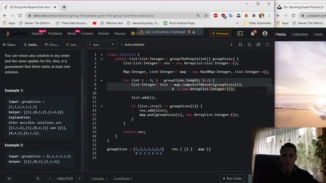
Task: Reload the LeetCode page
Action: pyautogui.click(x=20, y=16)
